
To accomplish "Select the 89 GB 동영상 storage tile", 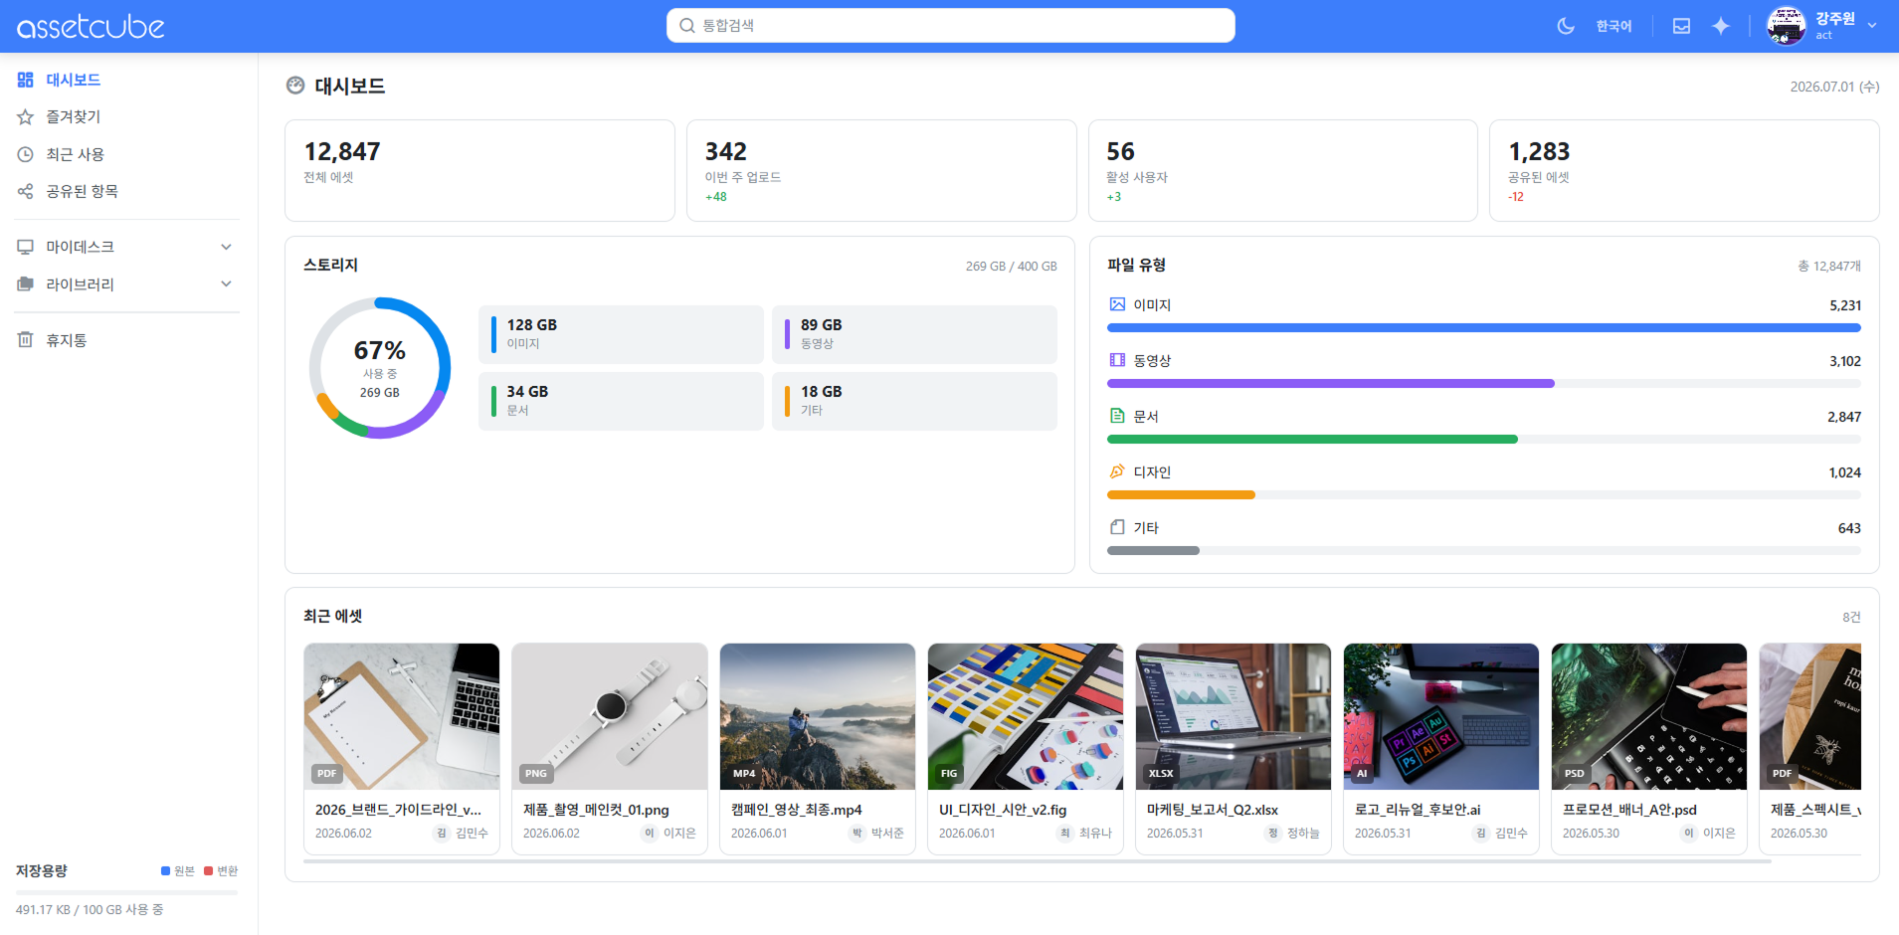I will [x=914, y=334].
